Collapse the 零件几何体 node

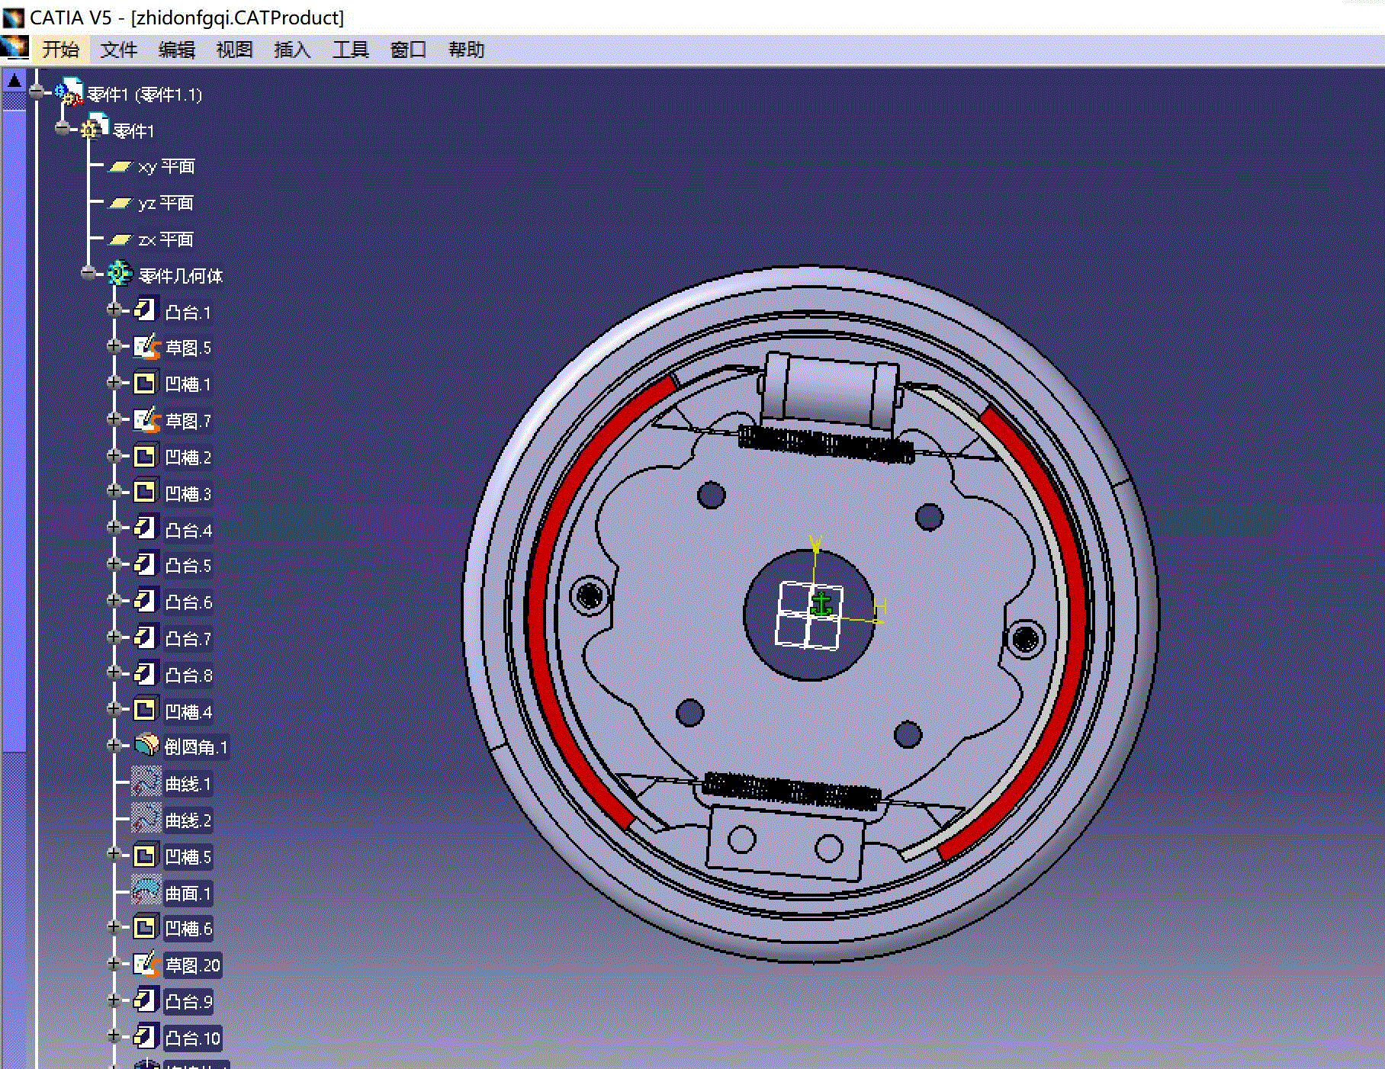88,273
